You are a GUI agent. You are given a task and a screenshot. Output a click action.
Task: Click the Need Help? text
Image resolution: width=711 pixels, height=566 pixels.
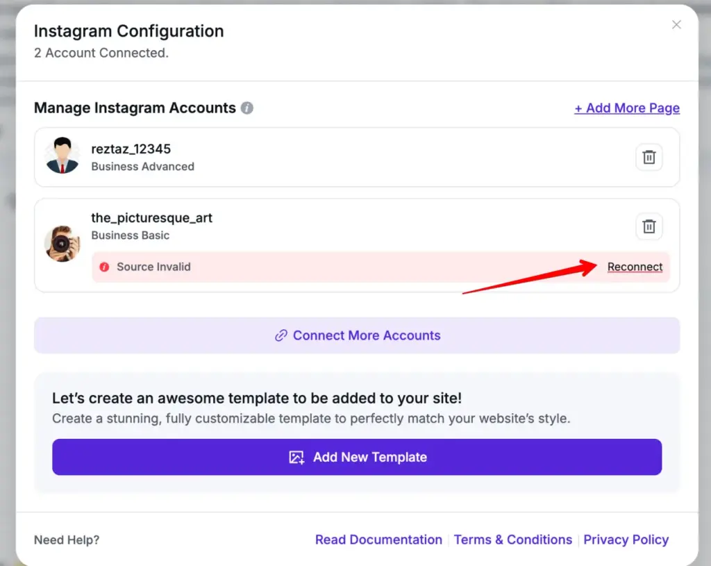(x=66, y=540)
